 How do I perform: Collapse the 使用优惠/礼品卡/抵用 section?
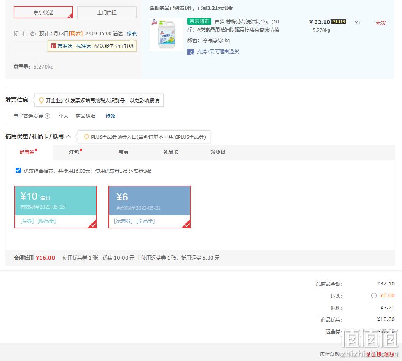coord(69,136)
